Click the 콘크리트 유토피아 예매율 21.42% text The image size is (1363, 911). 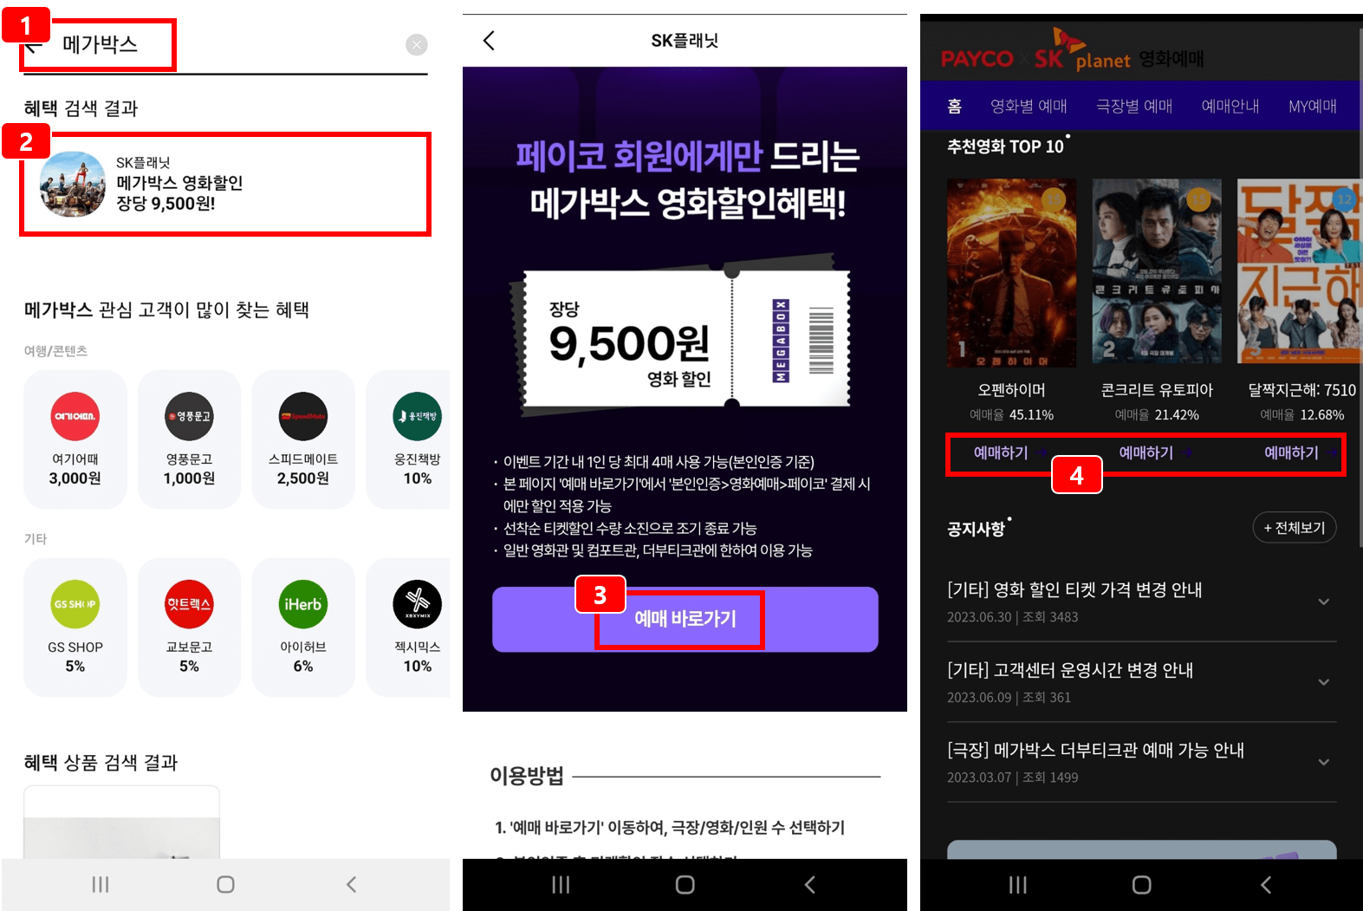(1157, 415)
